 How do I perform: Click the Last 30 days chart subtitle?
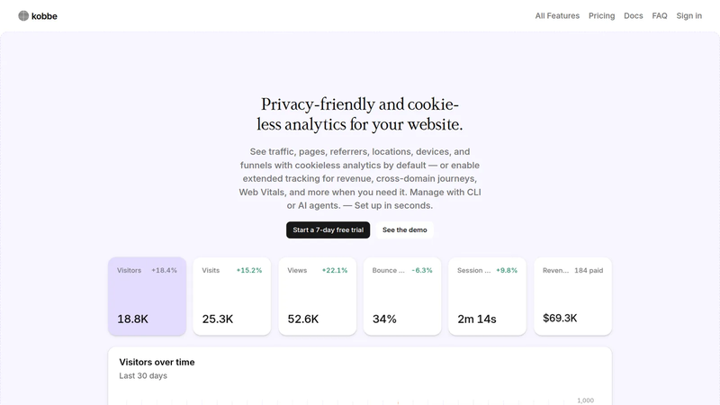[x=143, y=375]
